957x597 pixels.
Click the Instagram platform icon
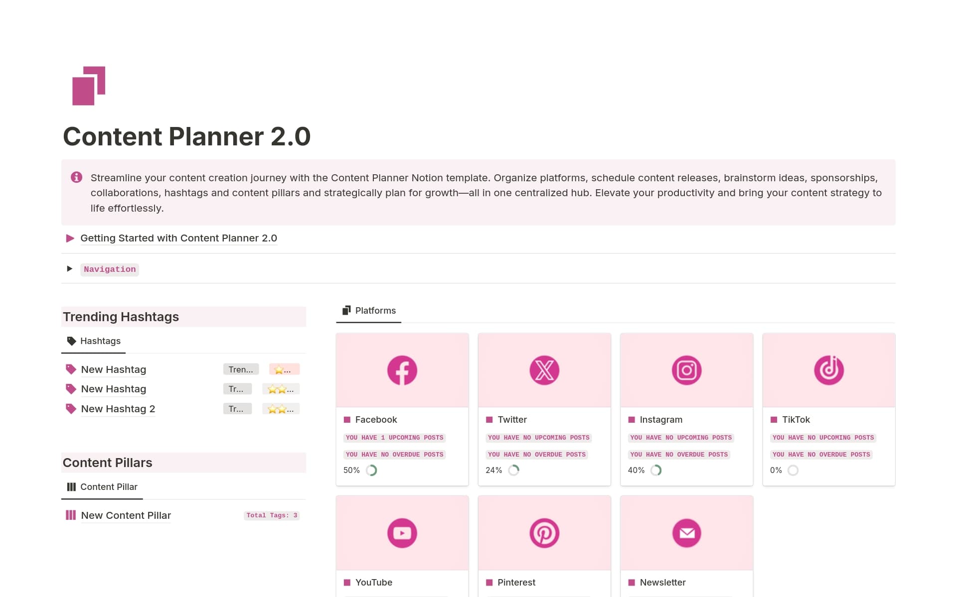686,370
